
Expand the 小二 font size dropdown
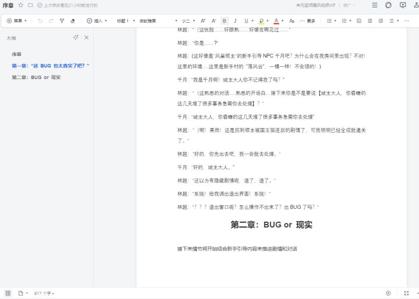[x=188, y=21]
